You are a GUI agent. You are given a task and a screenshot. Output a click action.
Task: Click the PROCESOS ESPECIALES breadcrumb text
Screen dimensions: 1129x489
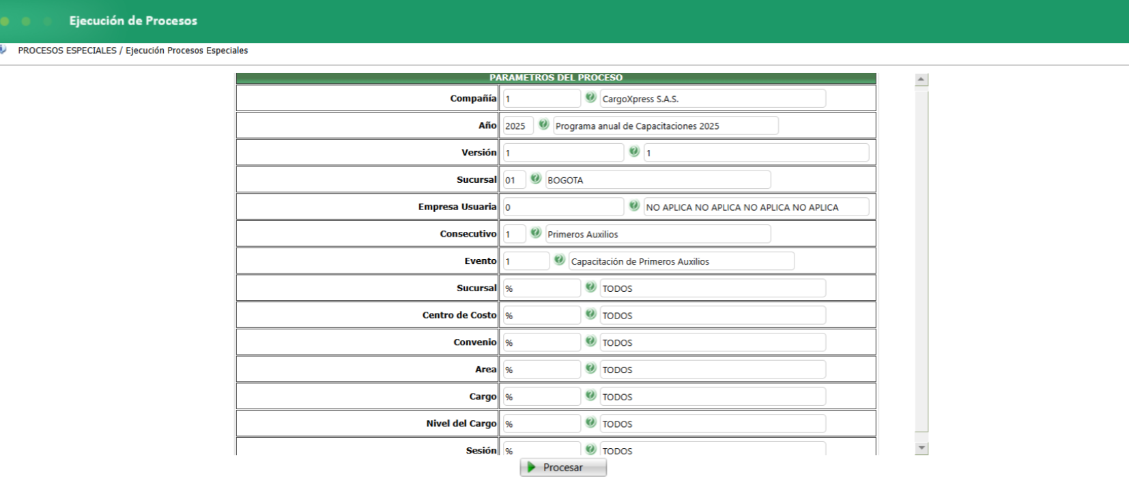point(68,50)
